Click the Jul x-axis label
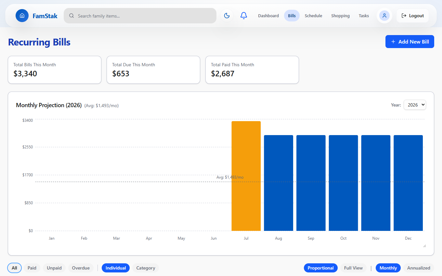The height and width of the screenshot is (276, 442). [x=246, y=238]
